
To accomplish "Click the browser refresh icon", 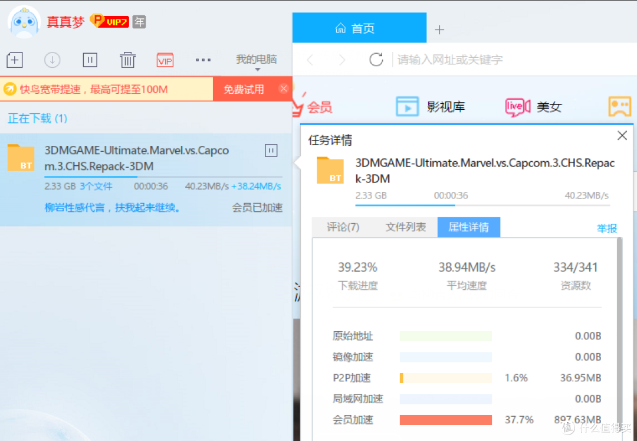I will click(x=376, y=60).
